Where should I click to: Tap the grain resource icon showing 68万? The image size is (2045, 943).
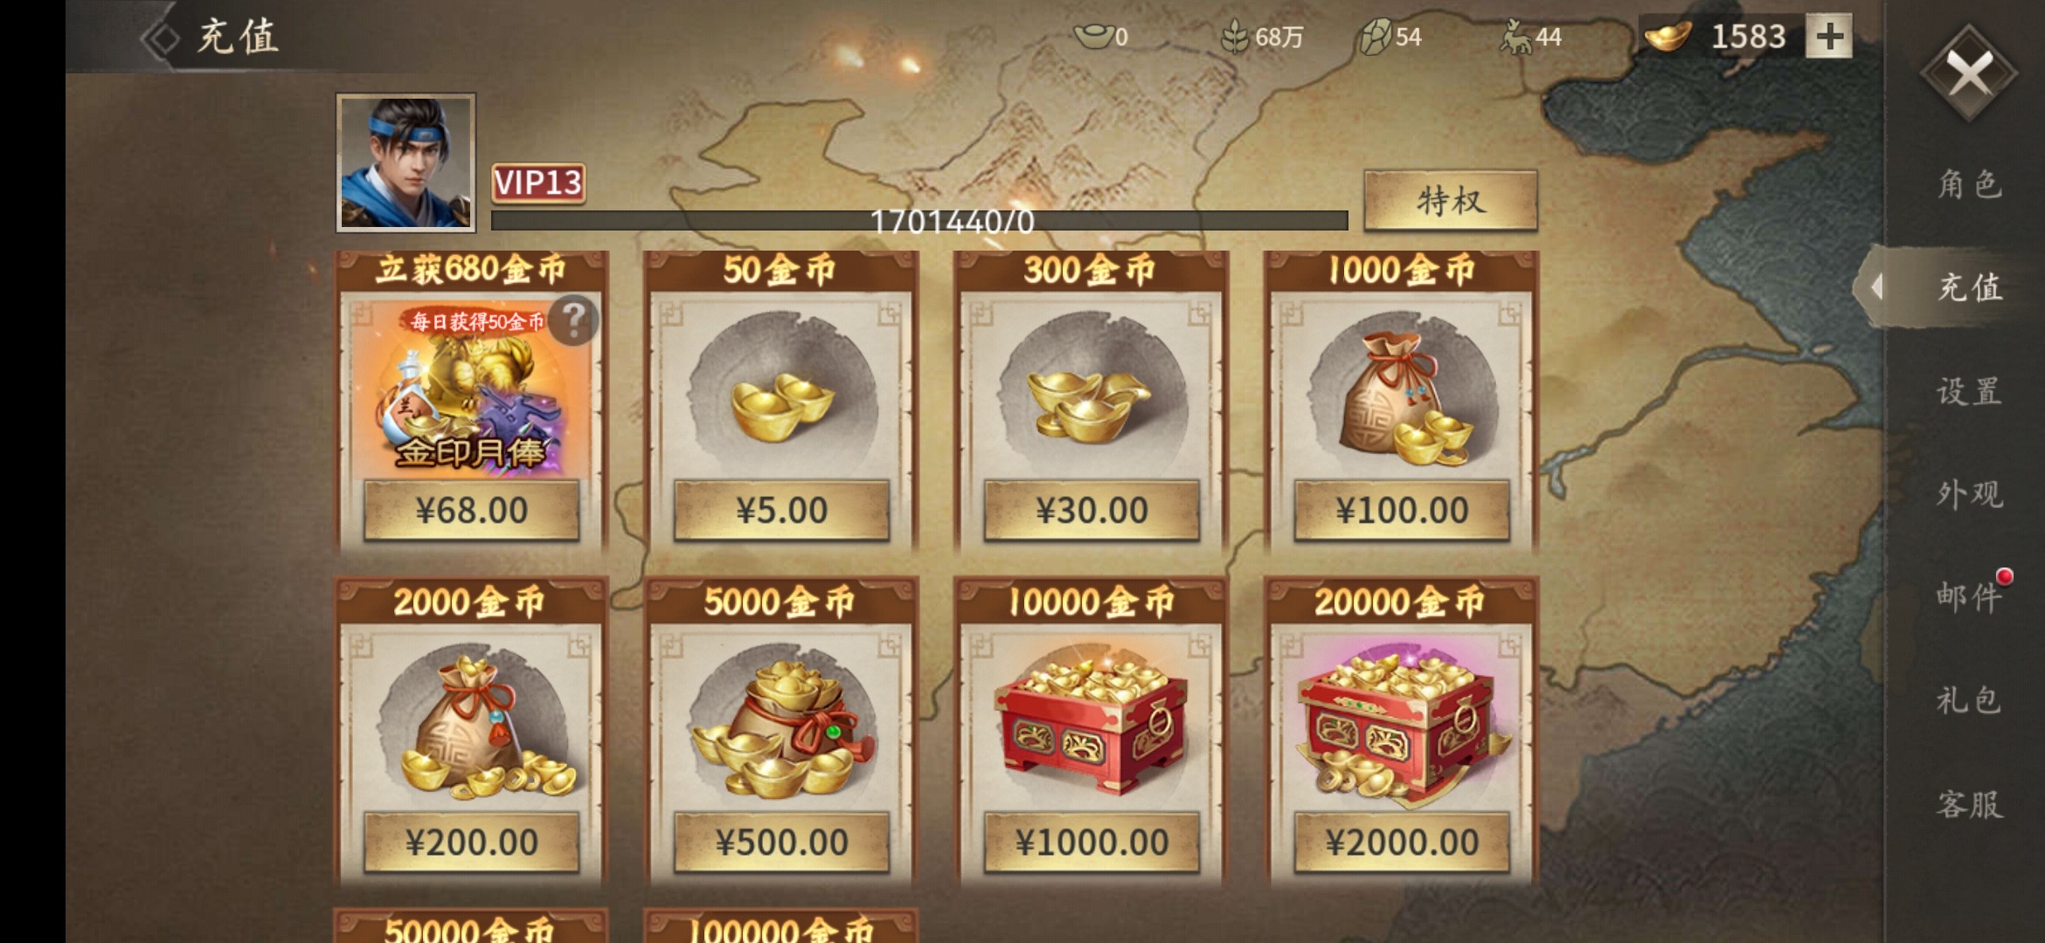point(1234,37)
